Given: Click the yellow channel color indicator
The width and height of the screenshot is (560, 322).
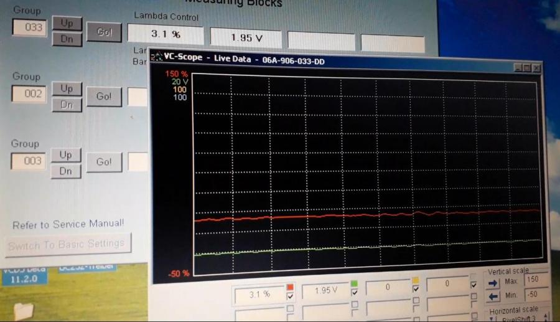Looking at the screenshot, I should [414, 280].
